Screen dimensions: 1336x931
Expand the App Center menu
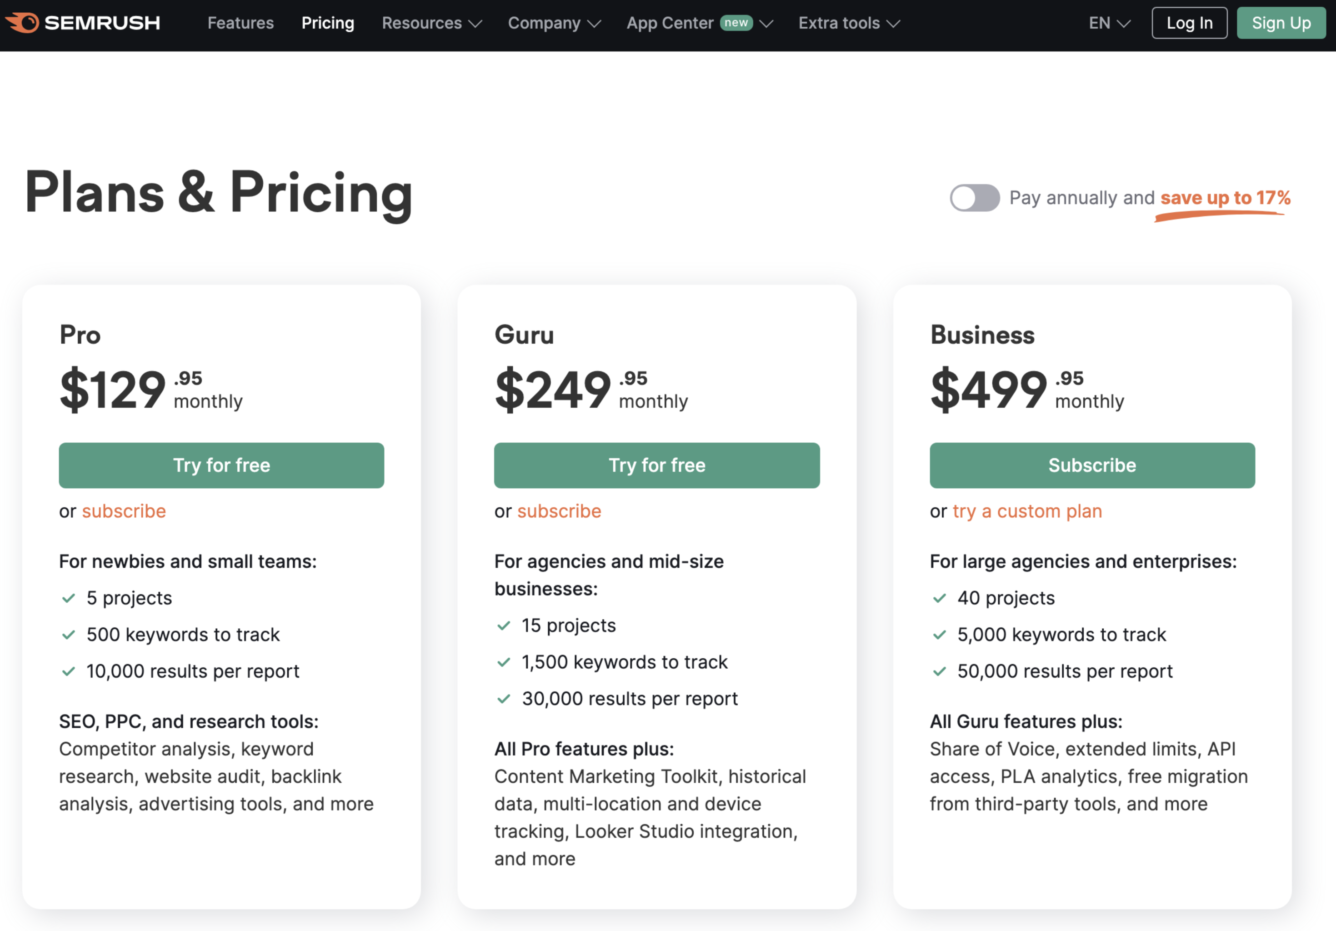[x=700, y=23]
